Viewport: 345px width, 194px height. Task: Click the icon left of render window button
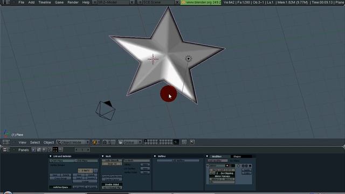184,142
